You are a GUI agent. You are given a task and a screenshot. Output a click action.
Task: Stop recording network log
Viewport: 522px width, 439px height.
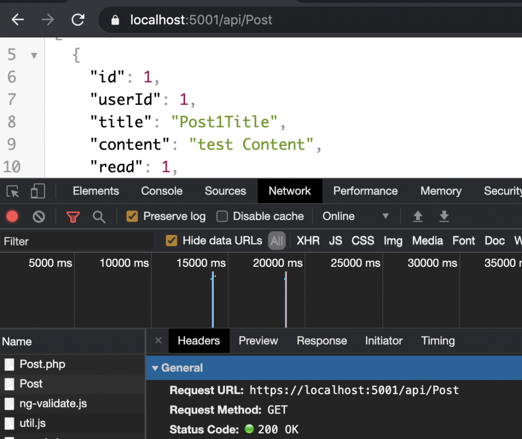(x=12, y=216)
